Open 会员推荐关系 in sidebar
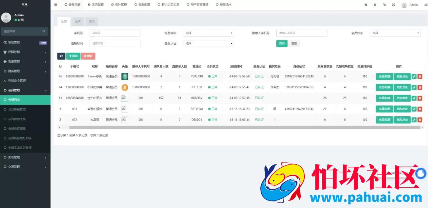This screenshot has width=428, height=208. (25, 119)
